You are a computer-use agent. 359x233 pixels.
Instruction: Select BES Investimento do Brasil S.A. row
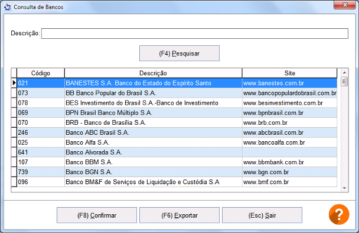[153, 103]
